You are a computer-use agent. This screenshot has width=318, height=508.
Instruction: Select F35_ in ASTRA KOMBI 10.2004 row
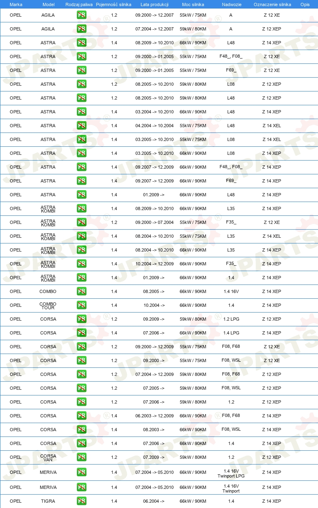pyautogui.click(x=231, y=264)
